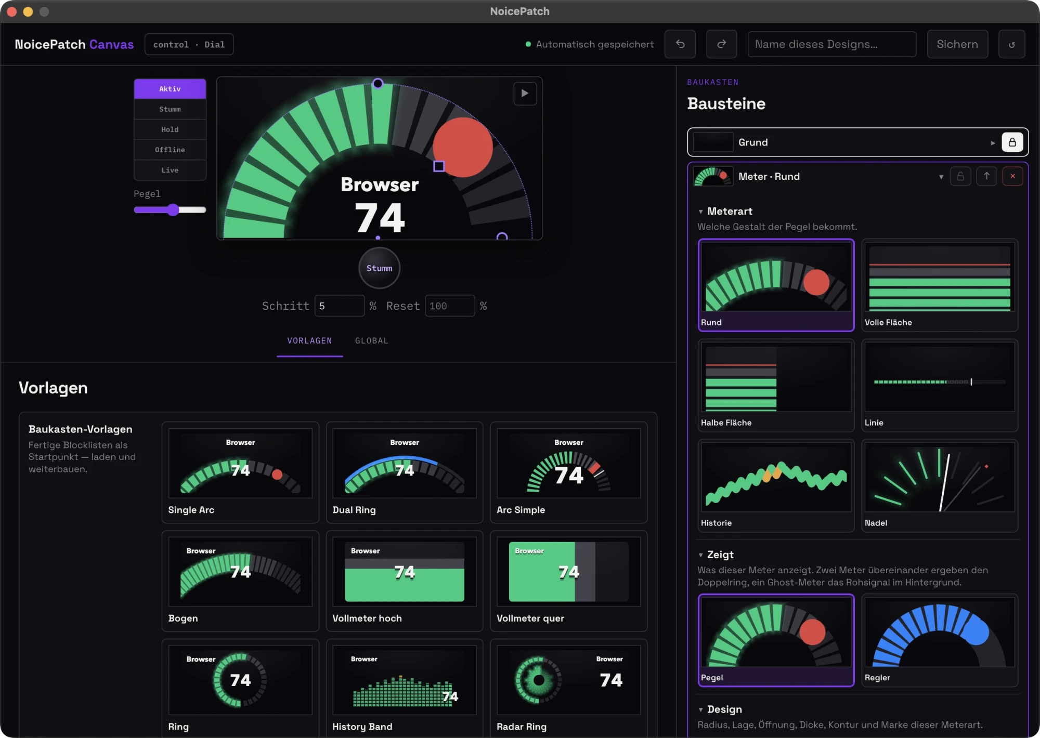
Task: Choose the Linie meter type
Action: (940, 385)
